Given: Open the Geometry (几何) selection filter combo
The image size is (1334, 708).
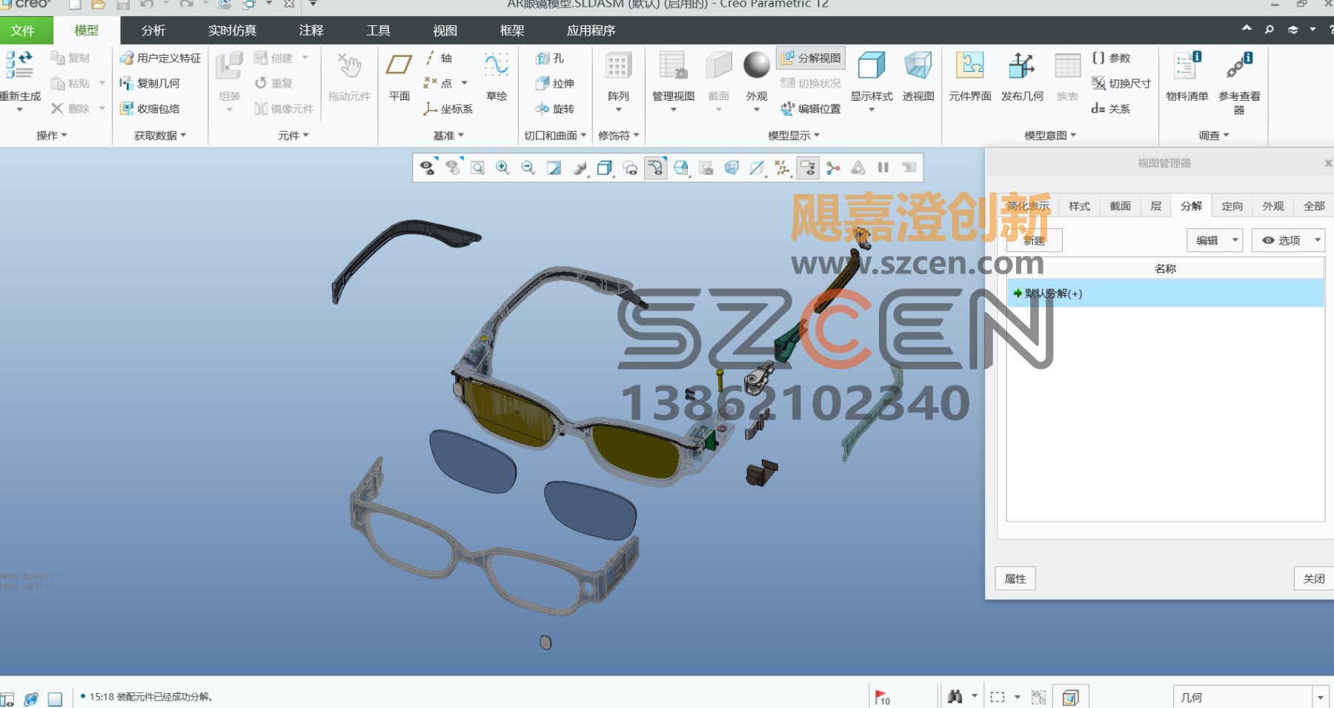Looking at the screenshot, I should pos(1250,698).
